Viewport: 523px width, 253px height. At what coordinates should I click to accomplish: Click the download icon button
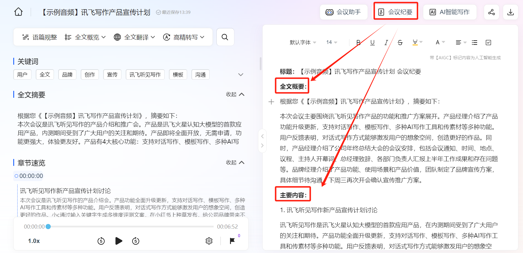pos(511,12)
